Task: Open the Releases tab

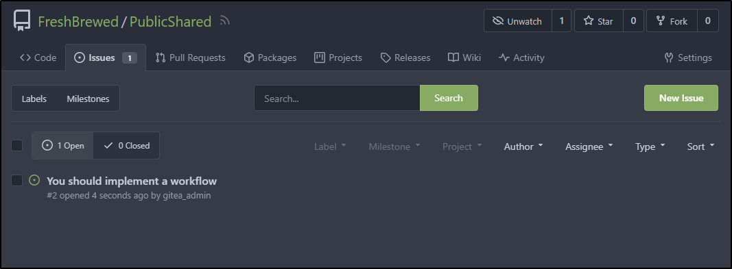Action: [405, 57]
